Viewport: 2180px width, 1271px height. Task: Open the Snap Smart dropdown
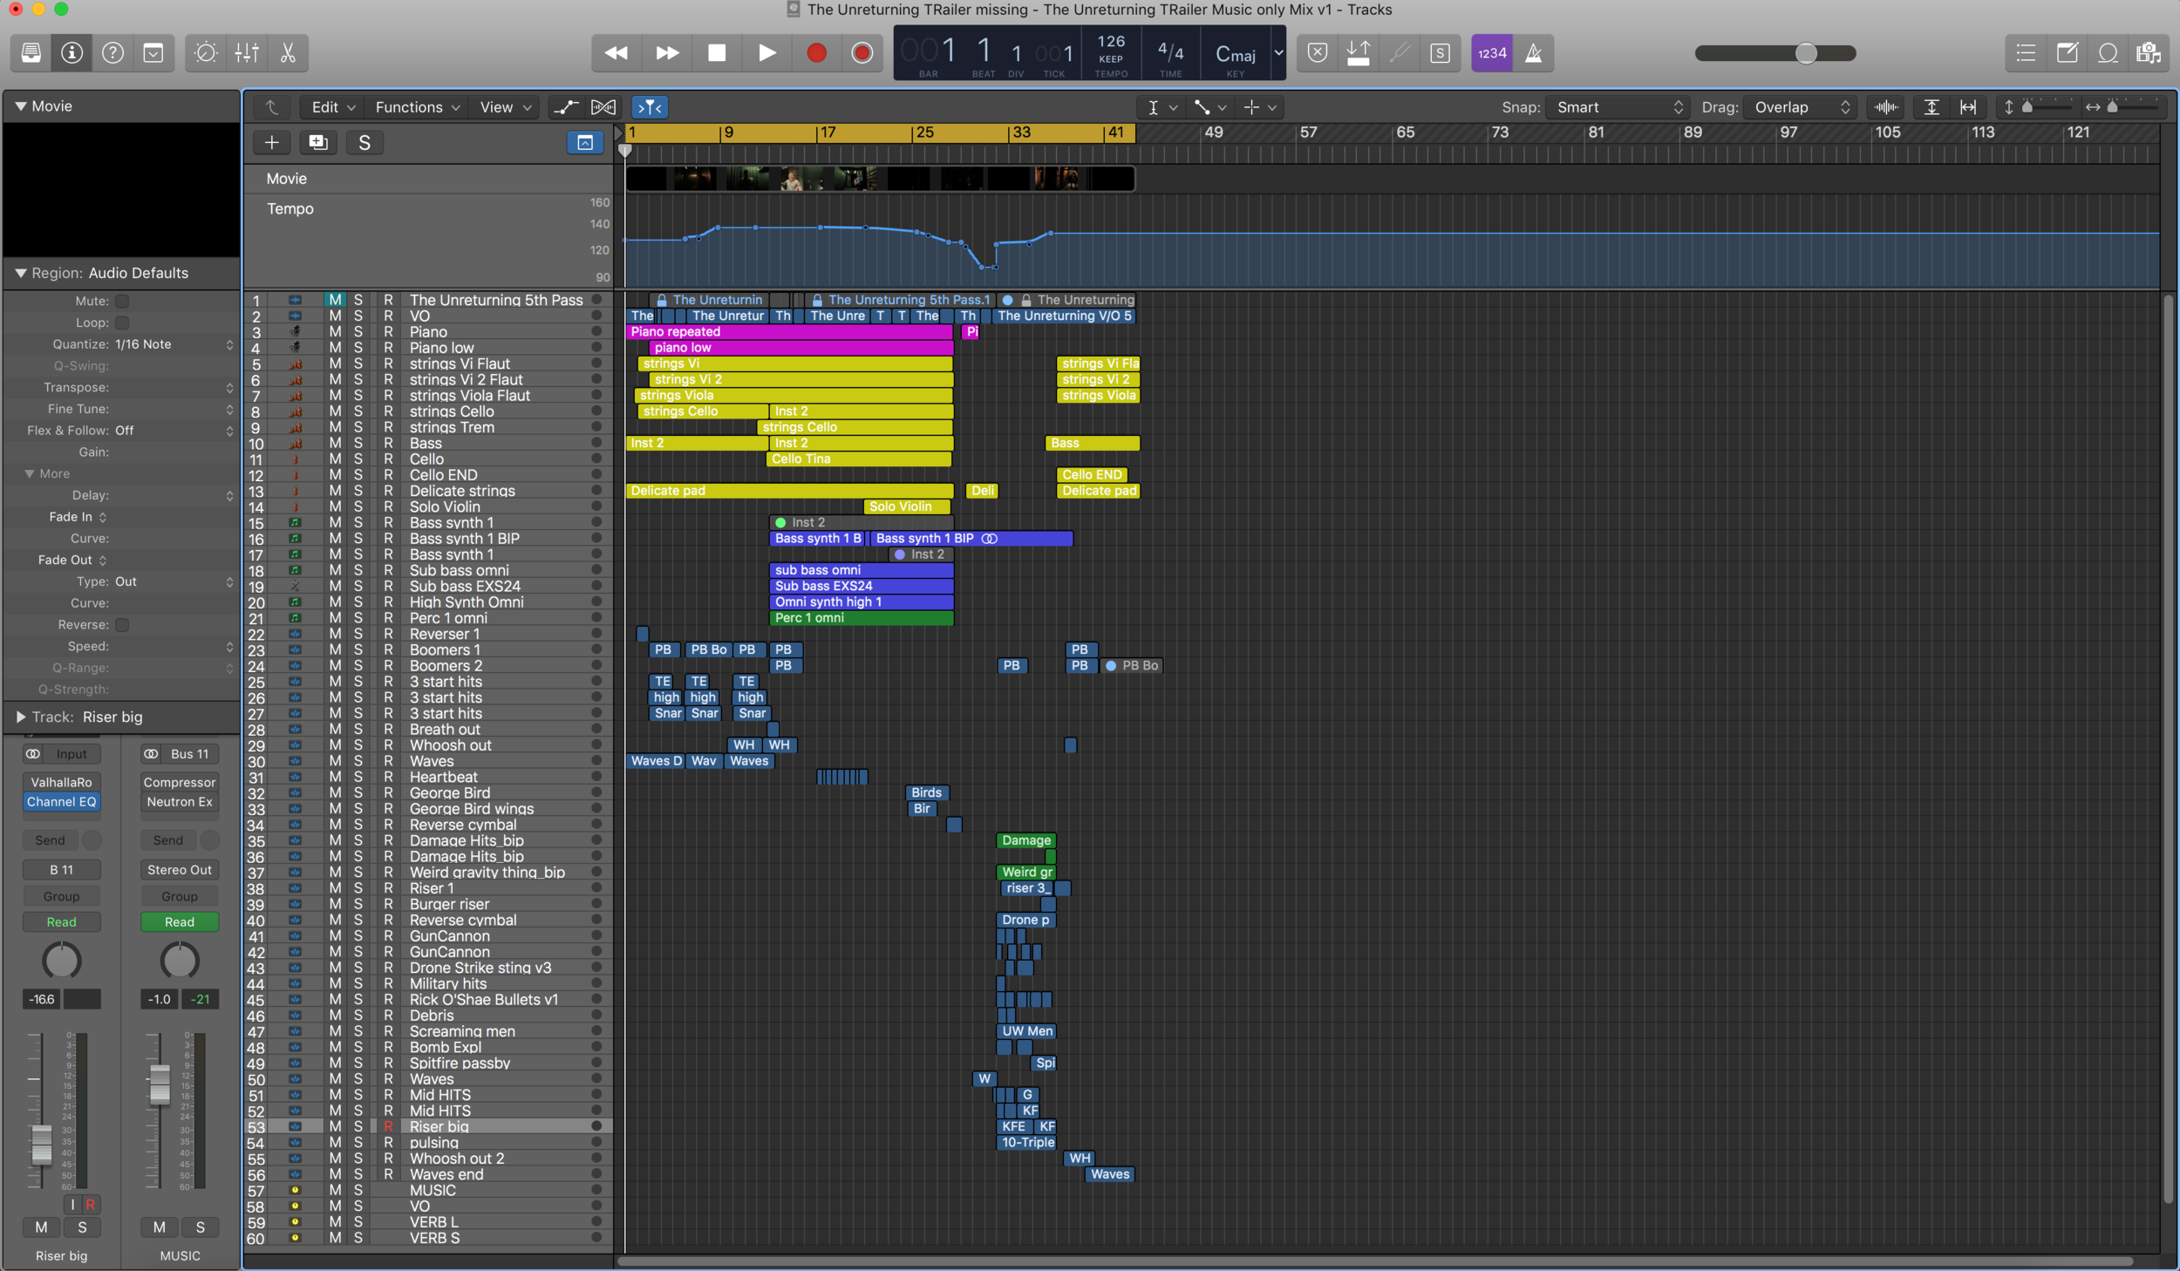[x=1618, y=107]
